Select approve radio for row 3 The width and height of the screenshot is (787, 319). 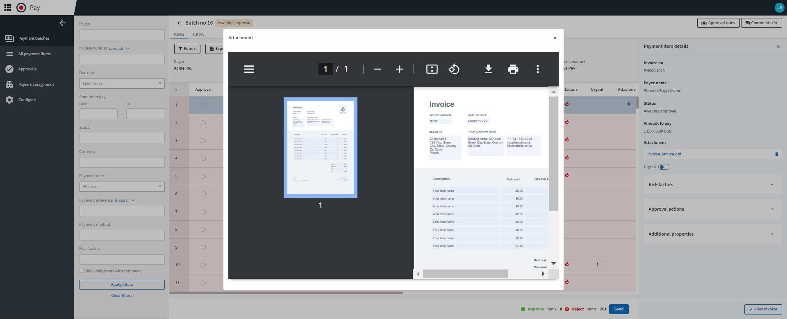coord(203,141)
